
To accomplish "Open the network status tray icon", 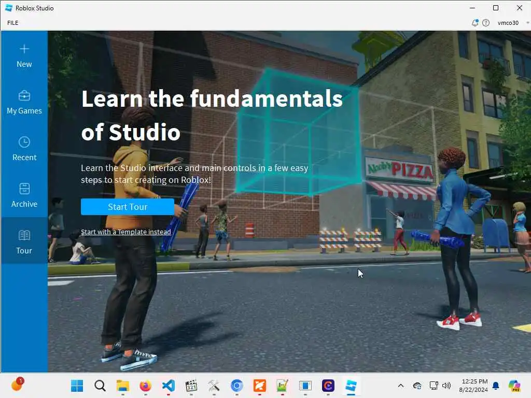I will point(434,386).
